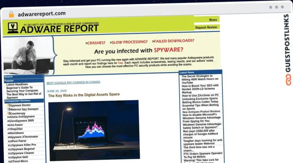Image resolution: width=293 pixels, height=163 pixels.
Task: Select Antispyware Reviews sidebar header
Action: pos(24,101)
